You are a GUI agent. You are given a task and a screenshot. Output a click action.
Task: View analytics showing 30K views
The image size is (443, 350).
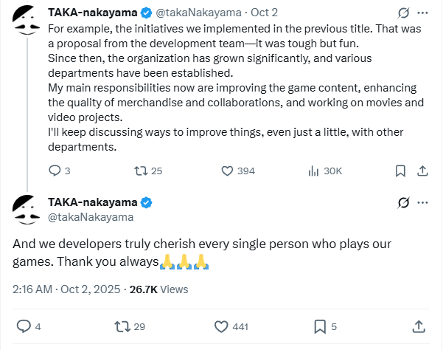pos(313,171)
